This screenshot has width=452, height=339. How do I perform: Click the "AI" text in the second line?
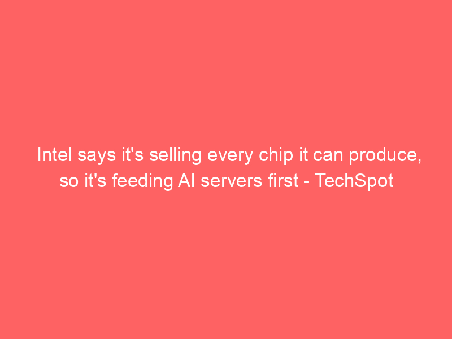click(186, 181)
